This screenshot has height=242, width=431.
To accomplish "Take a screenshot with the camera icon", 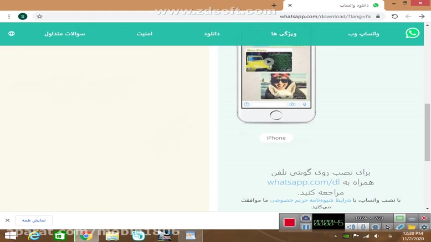I will click(306, 218).
